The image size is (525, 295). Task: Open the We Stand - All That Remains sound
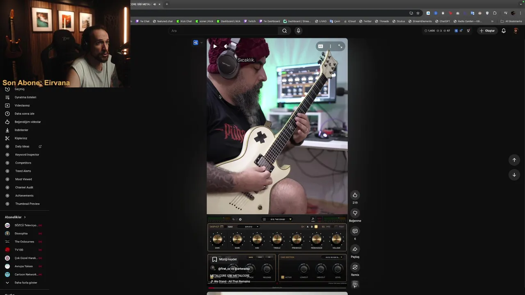click(x=230, y=281)
